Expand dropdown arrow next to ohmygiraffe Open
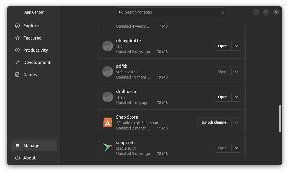This screenshot has width=289, height=173. tap(237, 46)
